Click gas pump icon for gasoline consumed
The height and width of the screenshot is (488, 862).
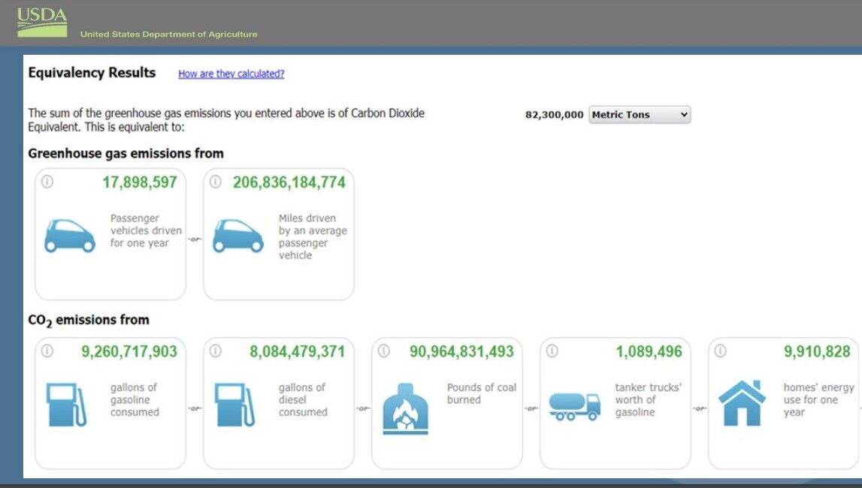click(66, 405)
